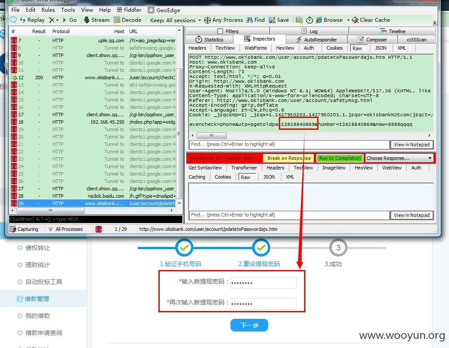Replay the selected sessions
This screenshot has width=449, height=348.
(x=32, y=20)
